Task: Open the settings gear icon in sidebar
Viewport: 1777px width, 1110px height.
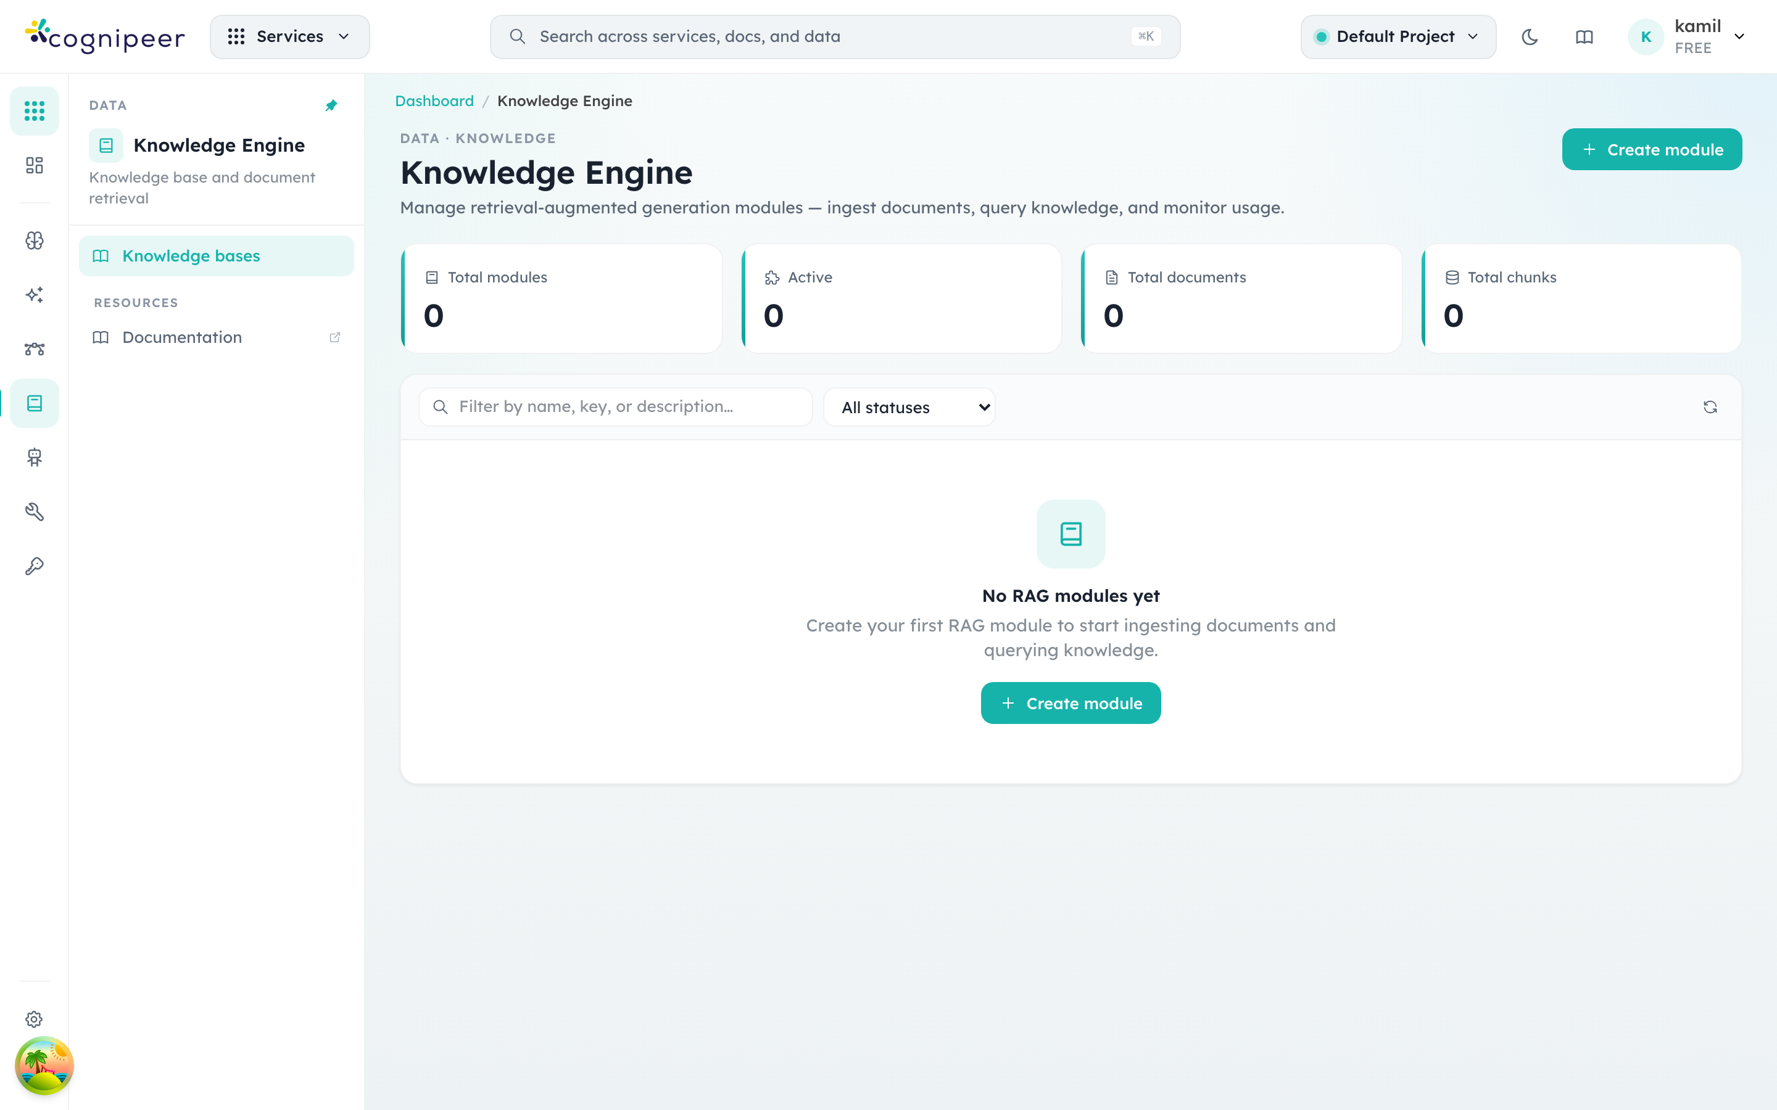Action: click(35, 1019)
